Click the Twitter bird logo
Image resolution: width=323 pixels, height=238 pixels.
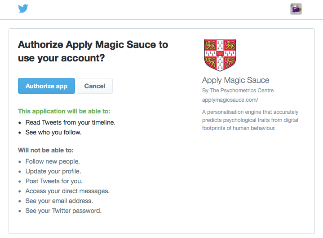click(x=23, y=9)
